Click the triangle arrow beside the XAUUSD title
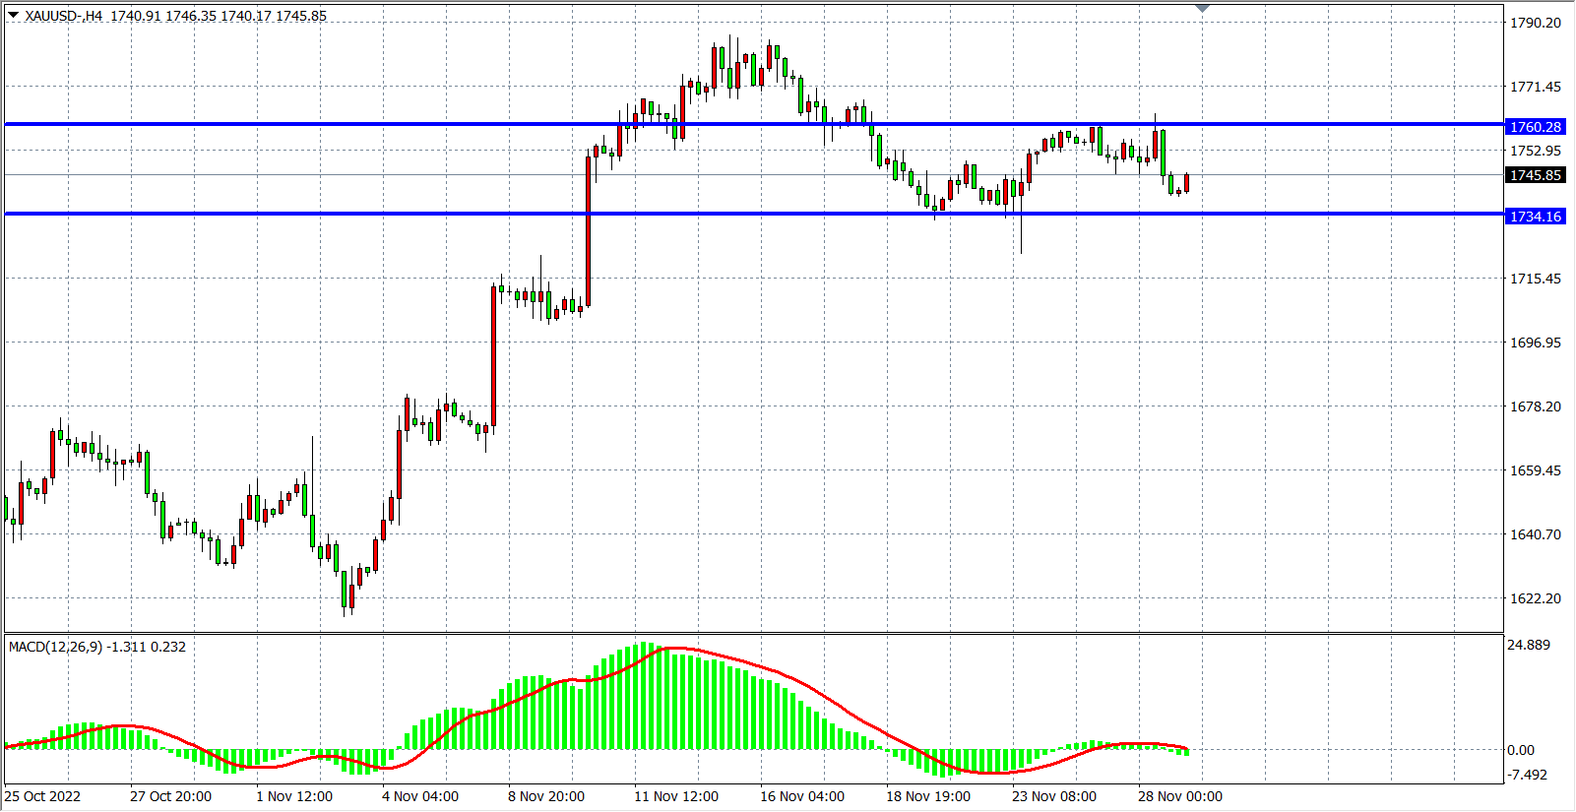 13,16
